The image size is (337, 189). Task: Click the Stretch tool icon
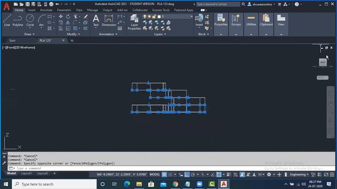coord(61,28)
